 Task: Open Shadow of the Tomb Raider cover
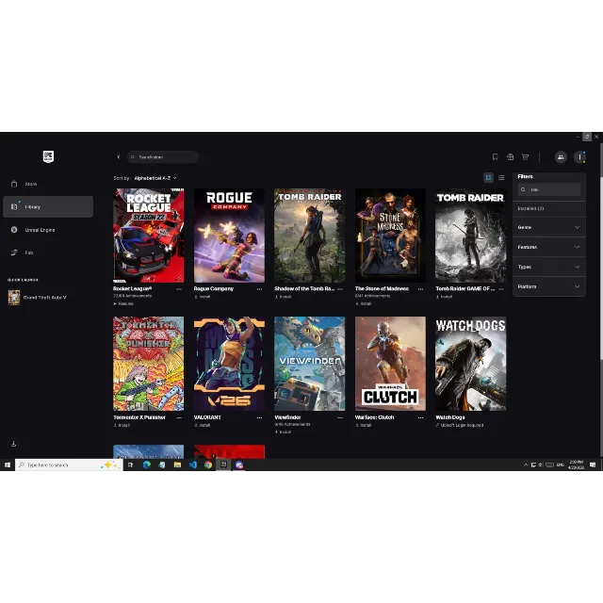pyautogui.click(x=310, y=236)
